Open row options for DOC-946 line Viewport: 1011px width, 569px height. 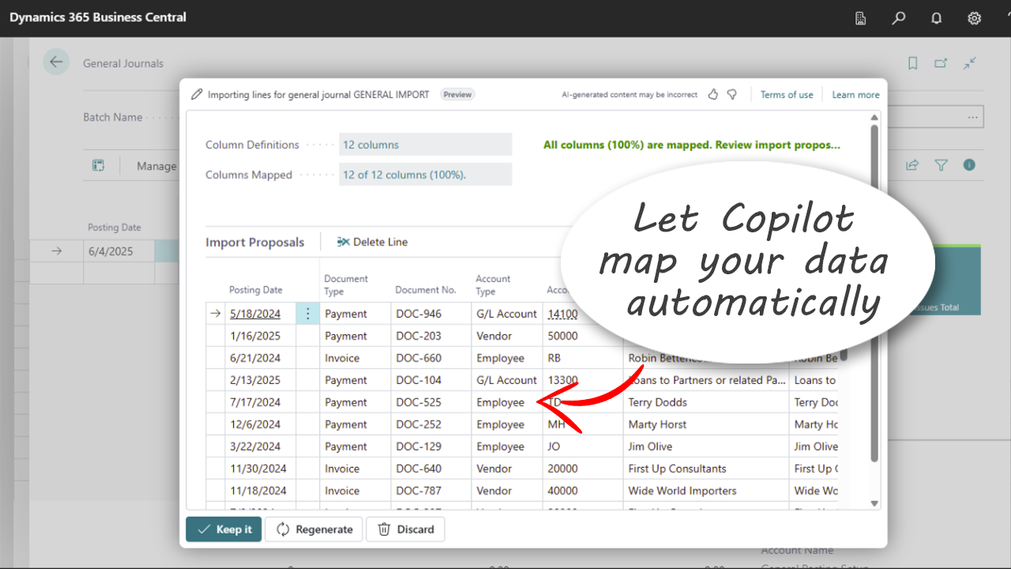click(308, 314)
